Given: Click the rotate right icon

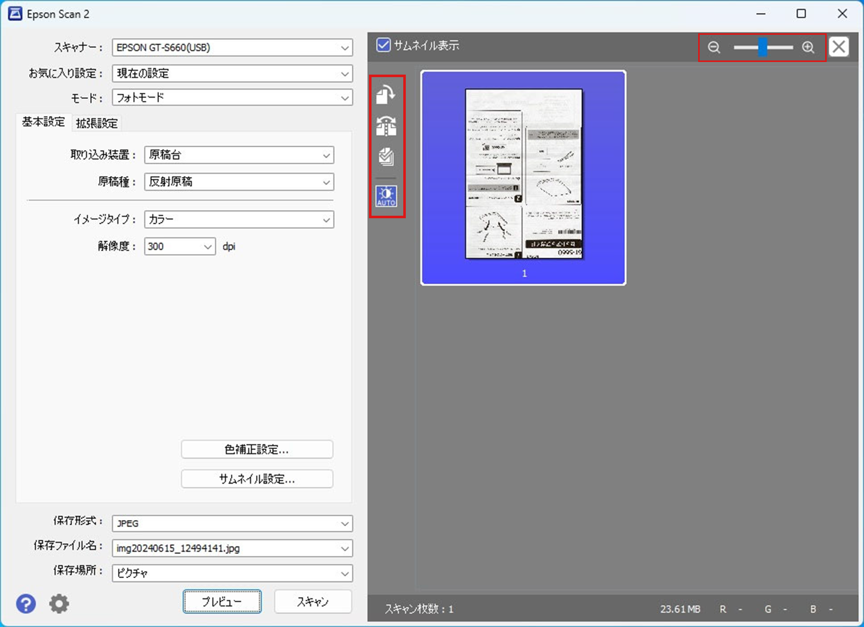Looking at the screenshot, I should coord(386,94).
